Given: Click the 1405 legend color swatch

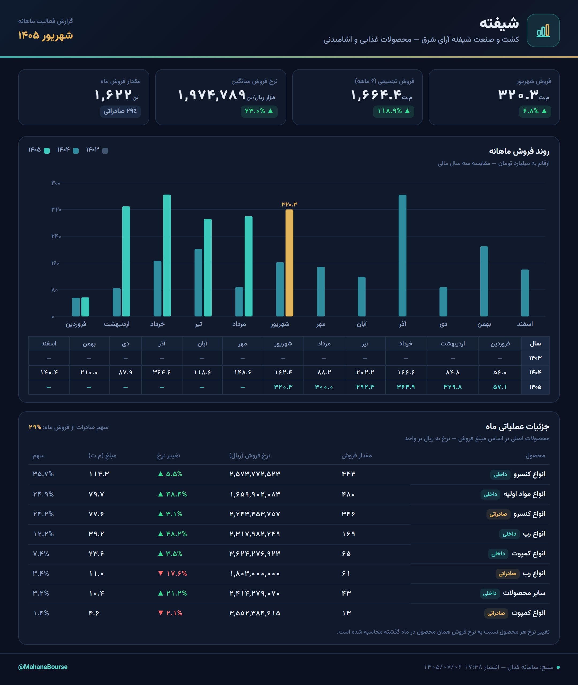Looking at the screenshot, I should (47, 150).
